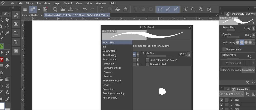
Task: Toggle the Snap to Grid icon
Action: [176, 9]
